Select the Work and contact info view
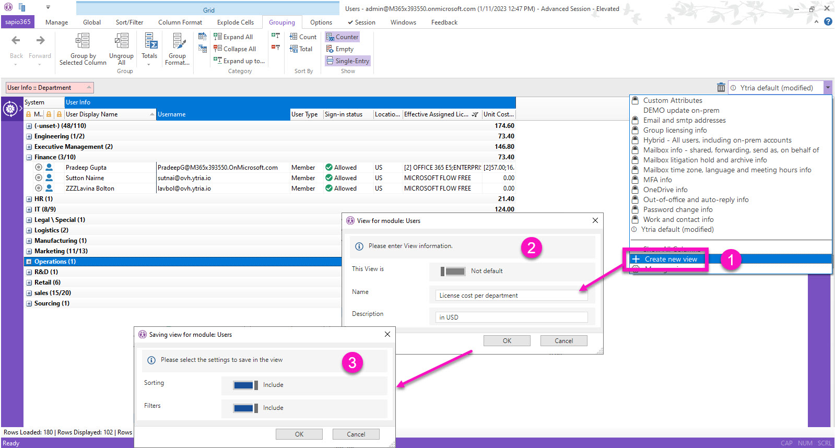835x448 pixels. point(678,219)
